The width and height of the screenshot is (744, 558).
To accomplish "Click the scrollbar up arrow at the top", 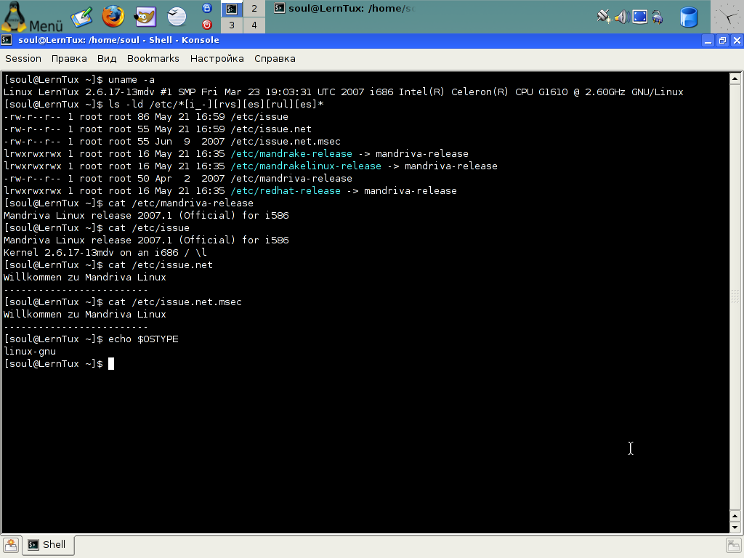I will pos(735,78).
